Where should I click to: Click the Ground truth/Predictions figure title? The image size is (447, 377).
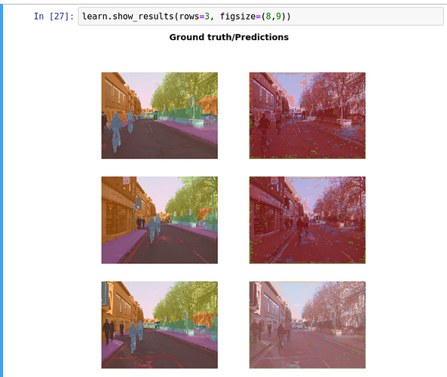[x=229, y=37]
